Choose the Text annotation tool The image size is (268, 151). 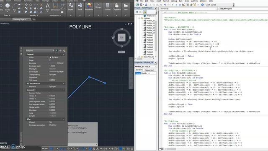click(47, 7)
